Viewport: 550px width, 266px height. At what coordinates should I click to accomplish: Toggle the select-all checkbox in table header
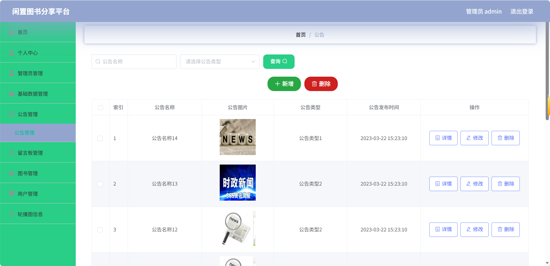click(100, 107)
